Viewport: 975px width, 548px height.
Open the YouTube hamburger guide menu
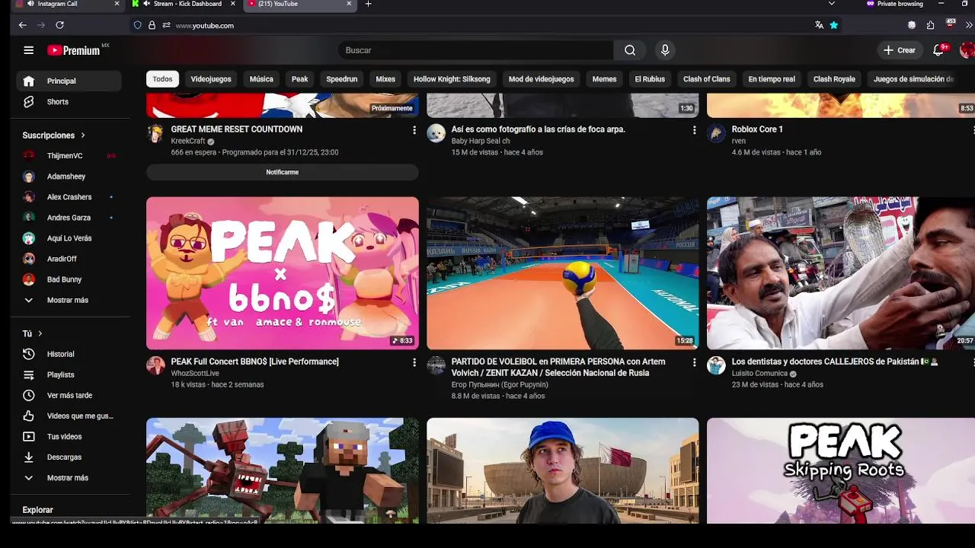[x=28, y=50]
